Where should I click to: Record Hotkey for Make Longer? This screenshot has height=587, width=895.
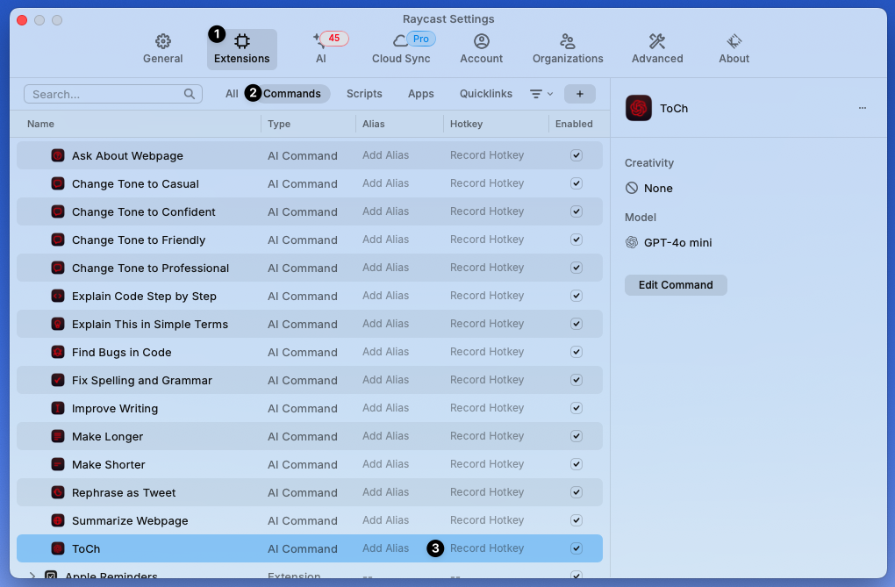coord(487,436)
